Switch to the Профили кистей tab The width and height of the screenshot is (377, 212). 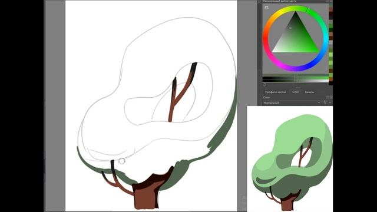click(x=276, y=92)
